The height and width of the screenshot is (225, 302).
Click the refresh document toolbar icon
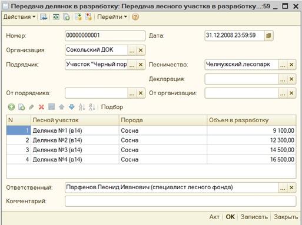(56, 17)
